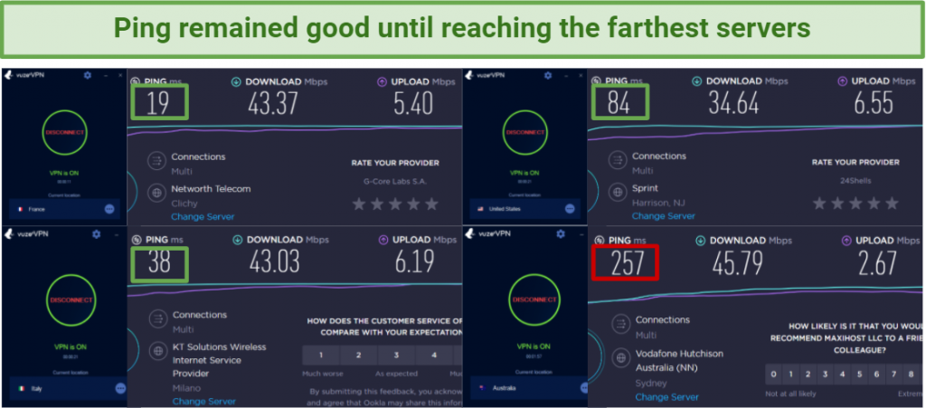The width and height of the screenshot is (926, 408).
Task: Disconnect the VPN connected to France
Action: point(64,132)
